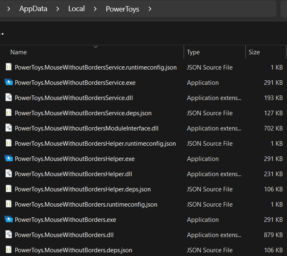
Task: Select file PowerToys.MouseWithoutBordersService.exe
Action: point(75,83)
